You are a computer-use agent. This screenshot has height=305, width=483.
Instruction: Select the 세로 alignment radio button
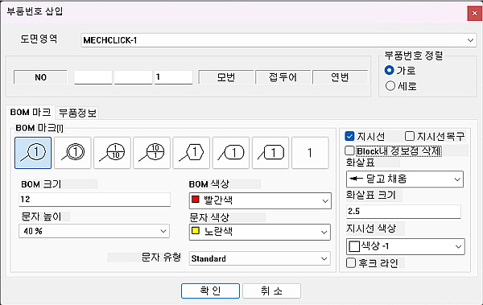(390, 85)
